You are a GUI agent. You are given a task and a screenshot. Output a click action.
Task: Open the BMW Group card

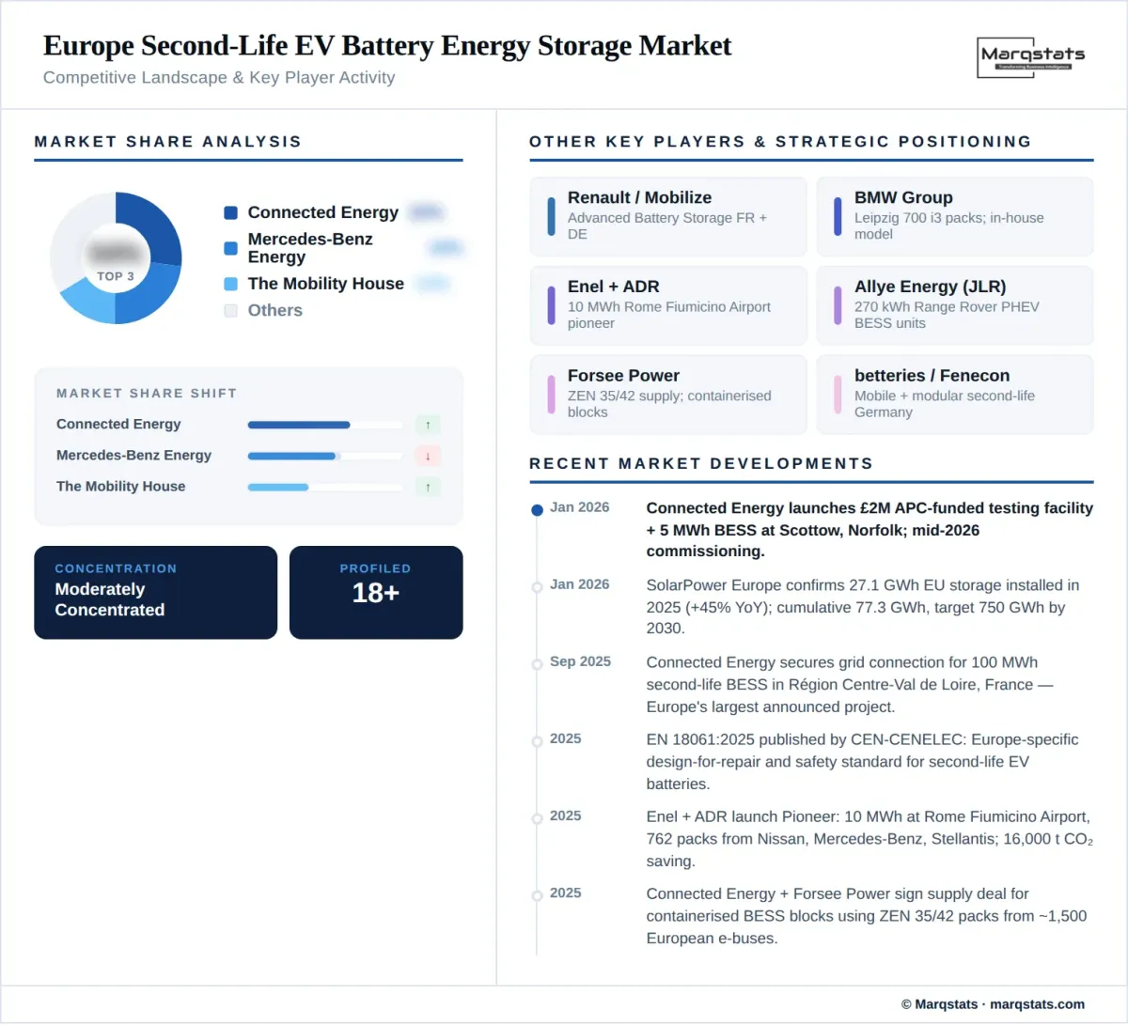pyautogui.click(x=955, y=216)
